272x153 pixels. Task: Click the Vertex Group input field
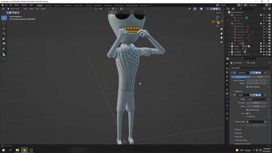[x=255, y=122]
